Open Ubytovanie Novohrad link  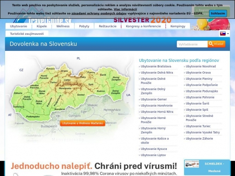click(x=201, y=66)
